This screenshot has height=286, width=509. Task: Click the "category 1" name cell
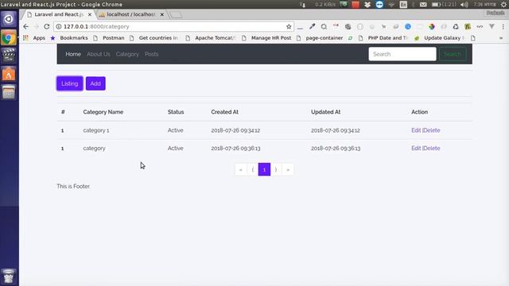96,130
